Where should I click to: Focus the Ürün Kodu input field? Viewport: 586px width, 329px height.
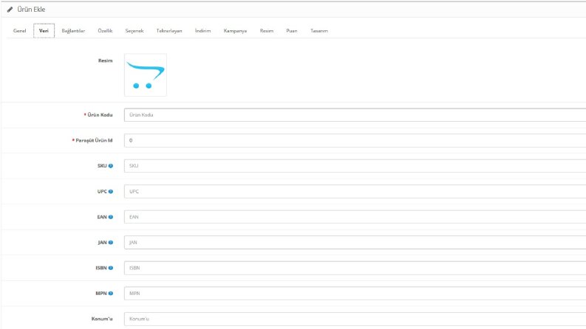[x=355, y=115]
